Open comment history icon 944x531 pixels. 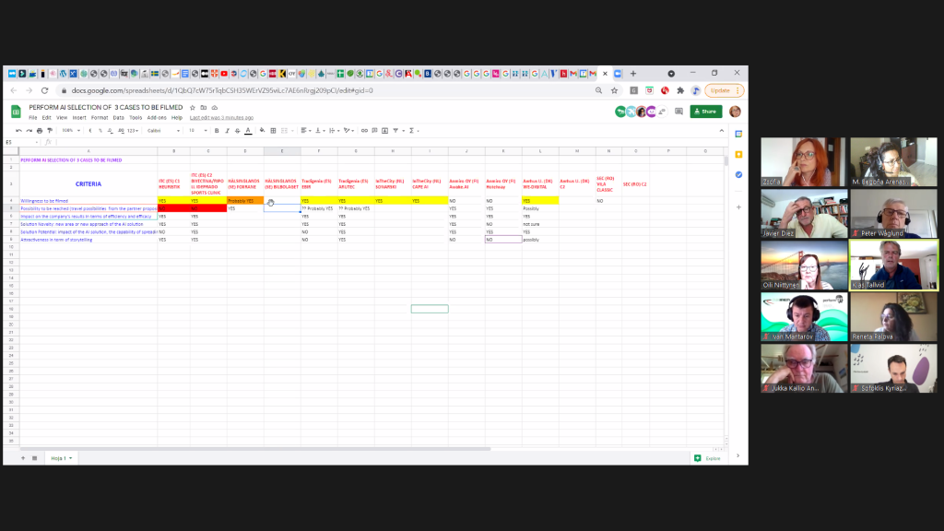coord(678,112)
